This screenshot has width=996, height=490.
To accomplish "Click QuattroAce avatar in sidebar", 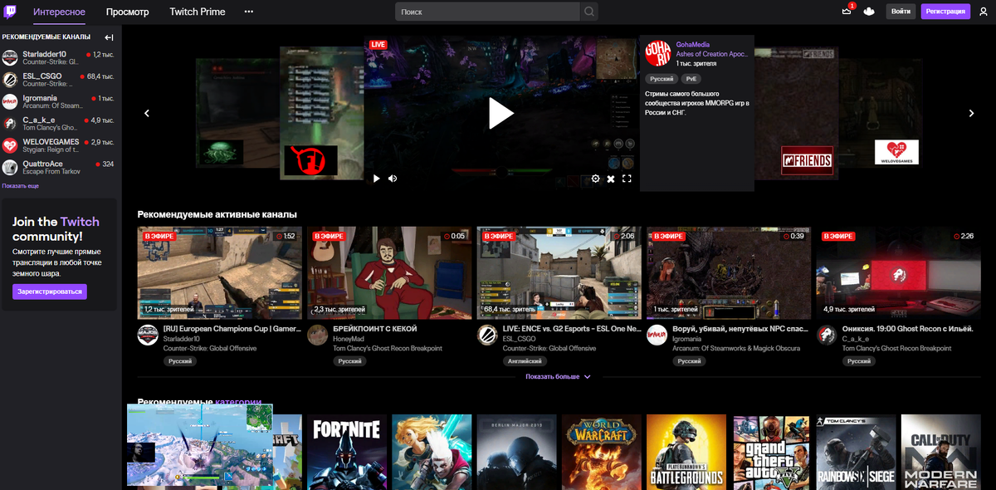I will pos(10,168).
